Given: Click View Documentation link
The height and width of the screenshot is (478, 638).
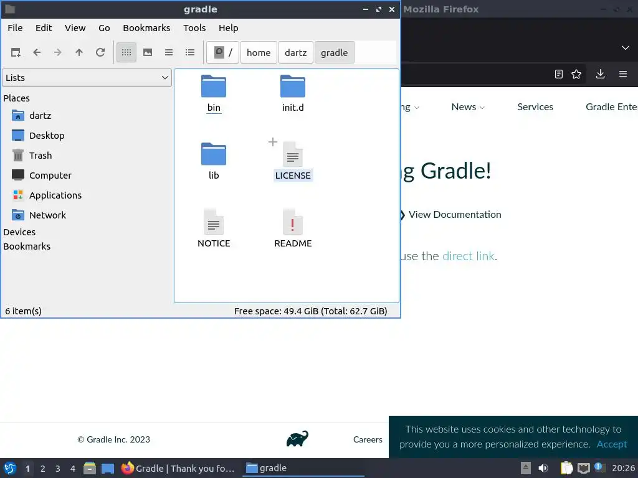Looking at the screenshot, I should point(454,215).
